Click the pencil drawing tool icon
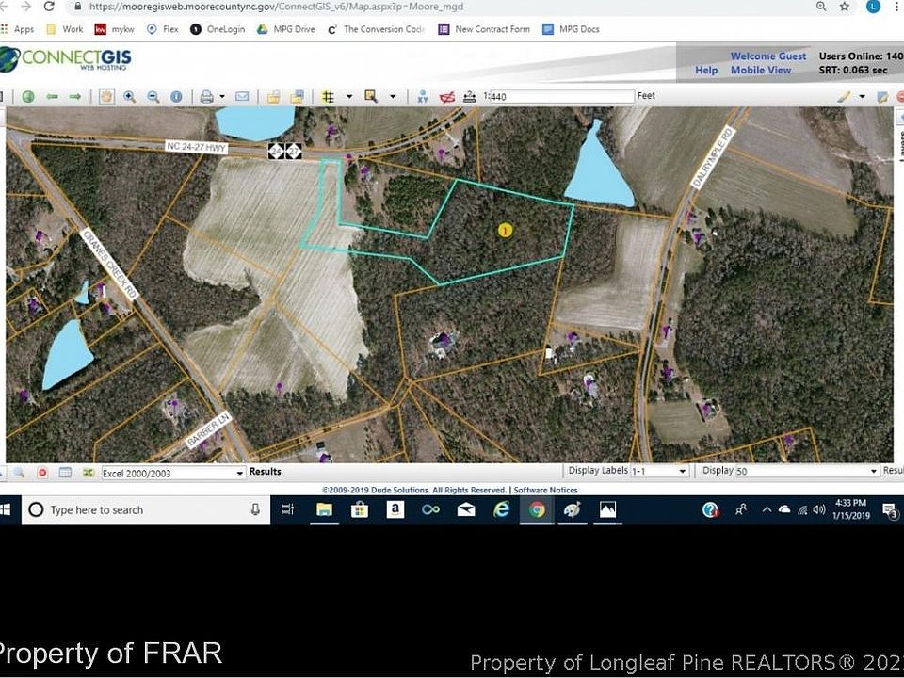Image resolution: width=904 pixels, height=678 pixels. [x=844, y=97]
